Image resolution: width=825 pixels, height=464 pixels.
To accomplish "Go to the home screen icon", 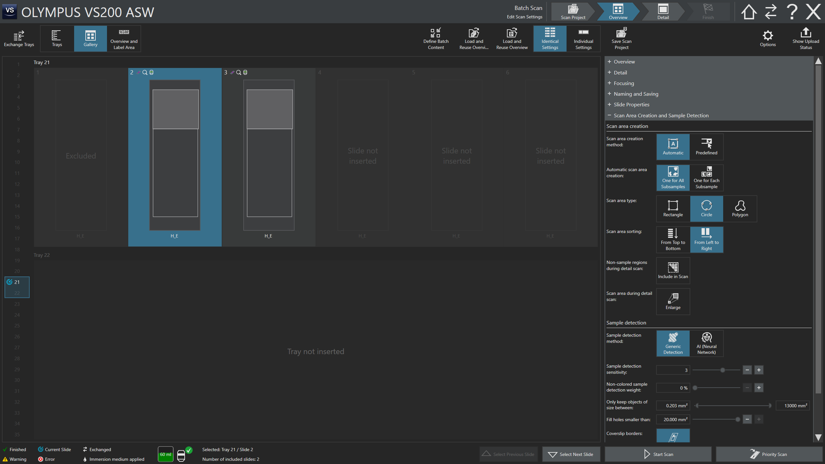I will click(749, 12).
